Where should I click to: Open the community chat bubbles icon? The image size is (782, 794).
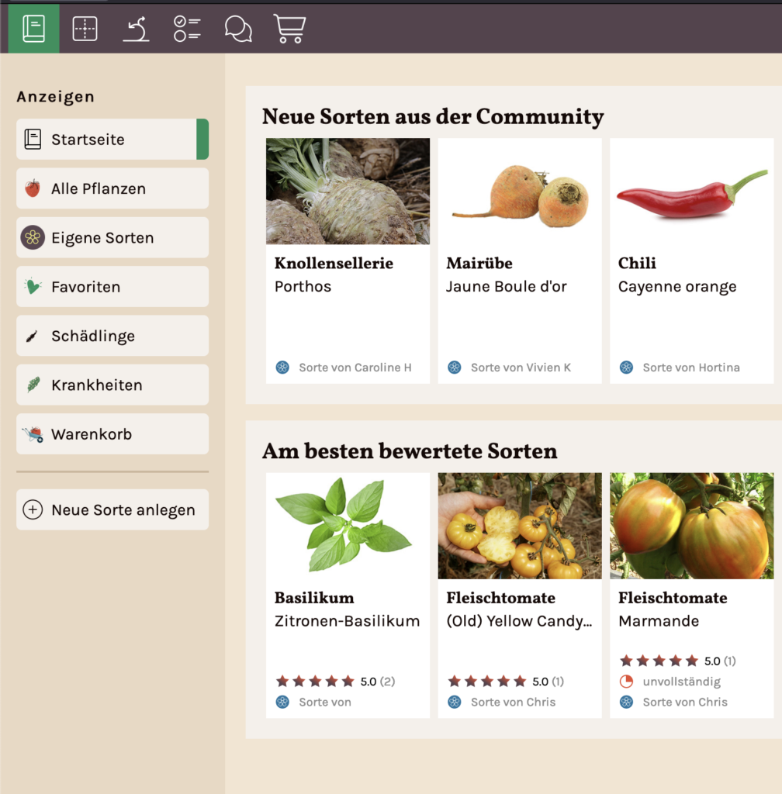pyautogui.click(x=238, y=29)
